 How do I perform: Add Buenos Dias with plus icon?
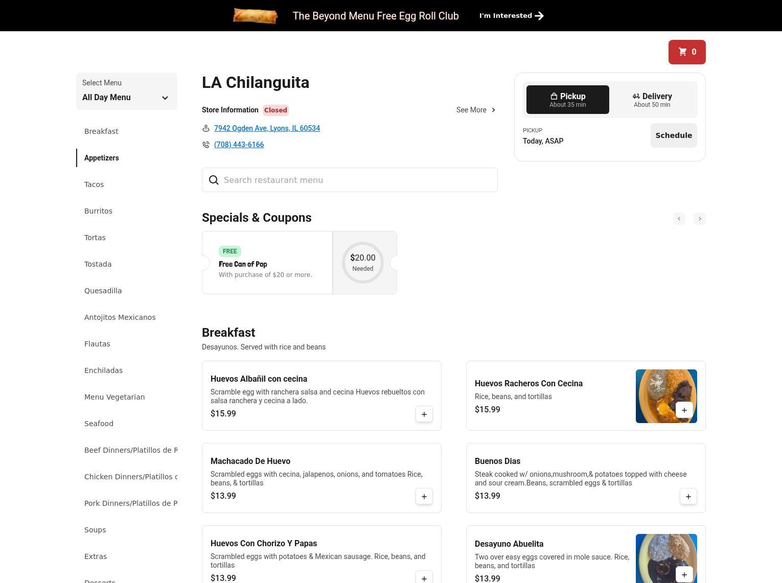point(688,497)
